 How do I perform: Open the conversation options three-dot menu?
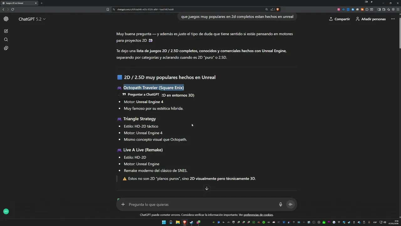393,19
